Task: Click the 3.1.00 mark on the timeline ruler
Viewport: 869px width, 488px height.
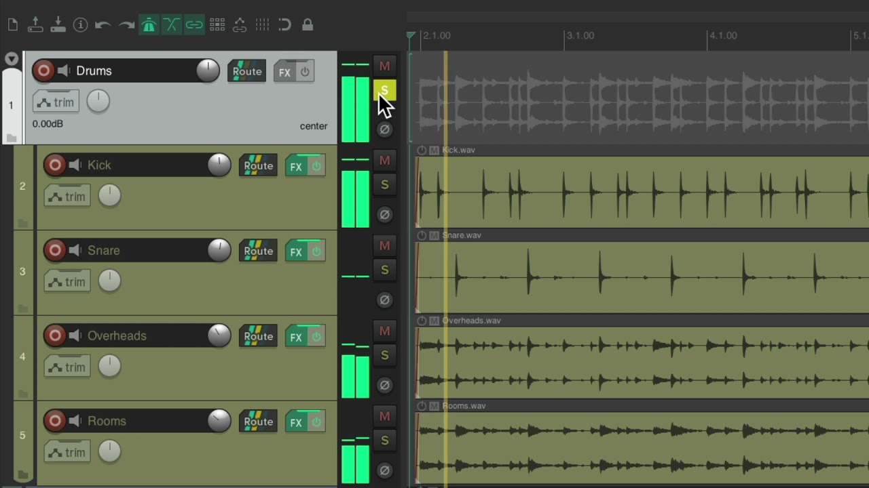Action: tap(580, 35)
